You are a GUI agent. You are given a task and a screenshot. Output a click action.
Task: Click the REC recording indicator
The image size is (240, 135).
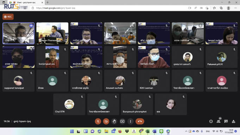click(8, 17)
